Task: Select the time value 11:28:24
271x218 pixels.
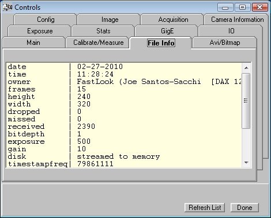Action: [x=95, y=74]
